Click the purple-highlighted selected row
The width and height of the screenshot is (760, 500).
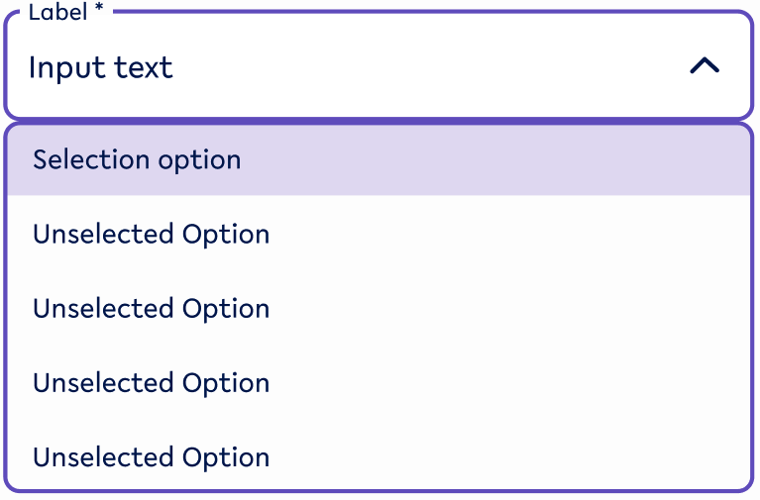coord(377,160)
